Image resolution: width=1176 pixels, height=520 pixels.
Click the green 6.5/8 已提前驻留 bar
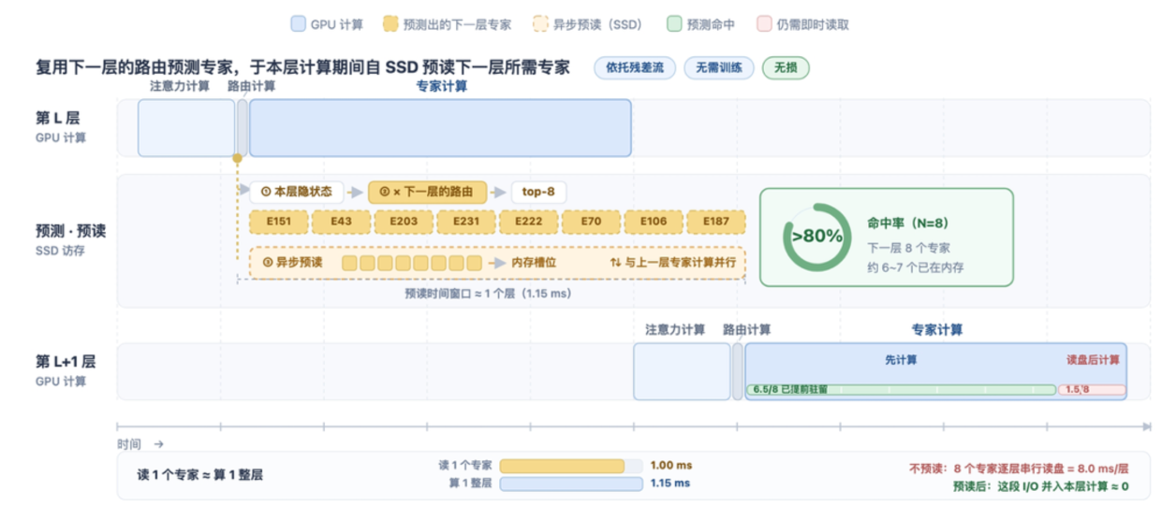(x=901, y=390)
